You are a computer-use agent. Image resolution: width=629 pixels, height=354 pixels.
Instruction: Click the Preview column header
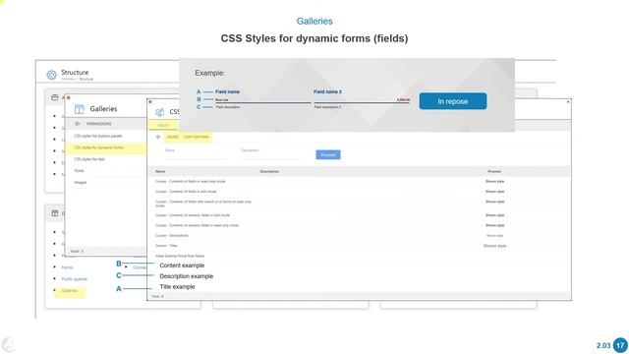coord(494,172)
